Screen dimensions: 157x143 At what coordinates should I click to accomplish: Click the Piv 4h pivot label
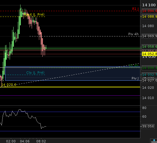click(x=133, y=34)
